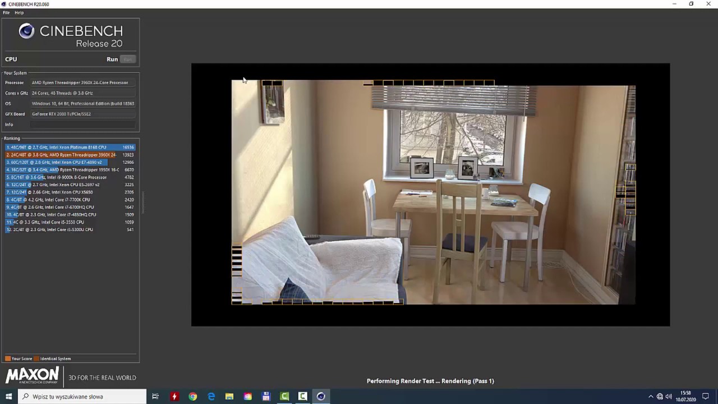
Task: Select the Threadripper 1950X ranking row
Action: pyautogui.click(x=70, y=169)
